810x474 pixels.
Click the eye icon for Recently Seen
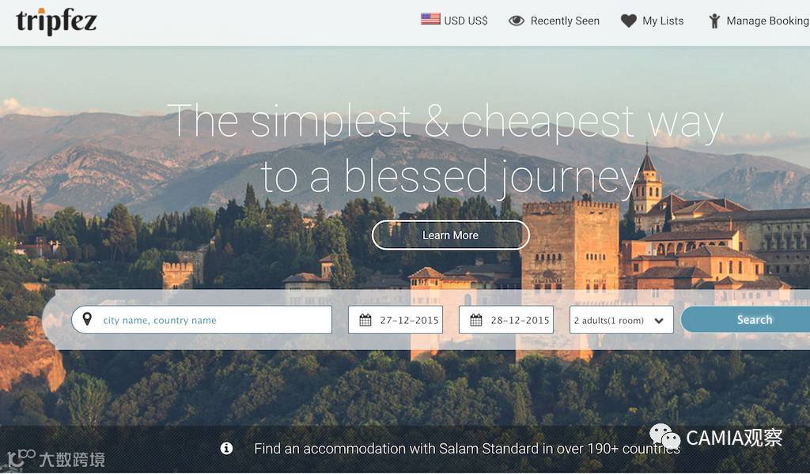click(x=516, y=21)
